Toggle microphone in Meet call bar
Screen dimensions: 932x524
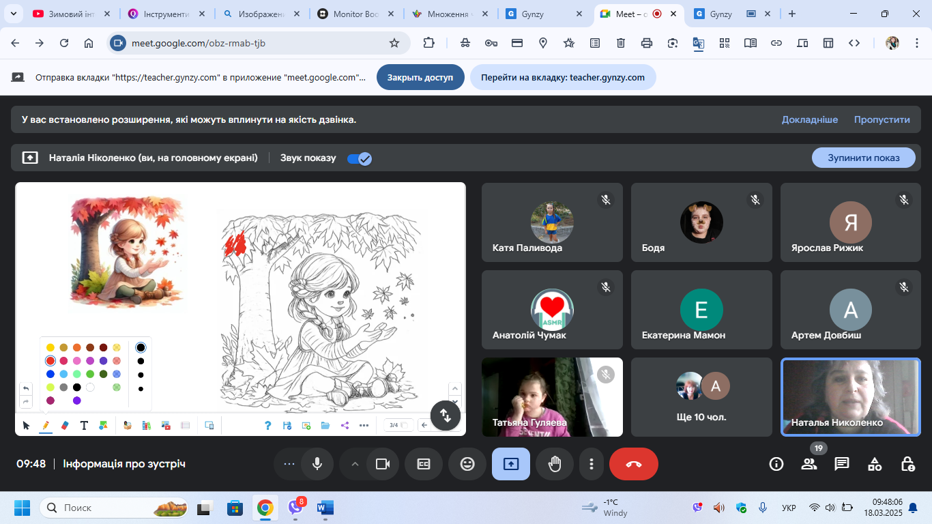[x=317, y=464]
